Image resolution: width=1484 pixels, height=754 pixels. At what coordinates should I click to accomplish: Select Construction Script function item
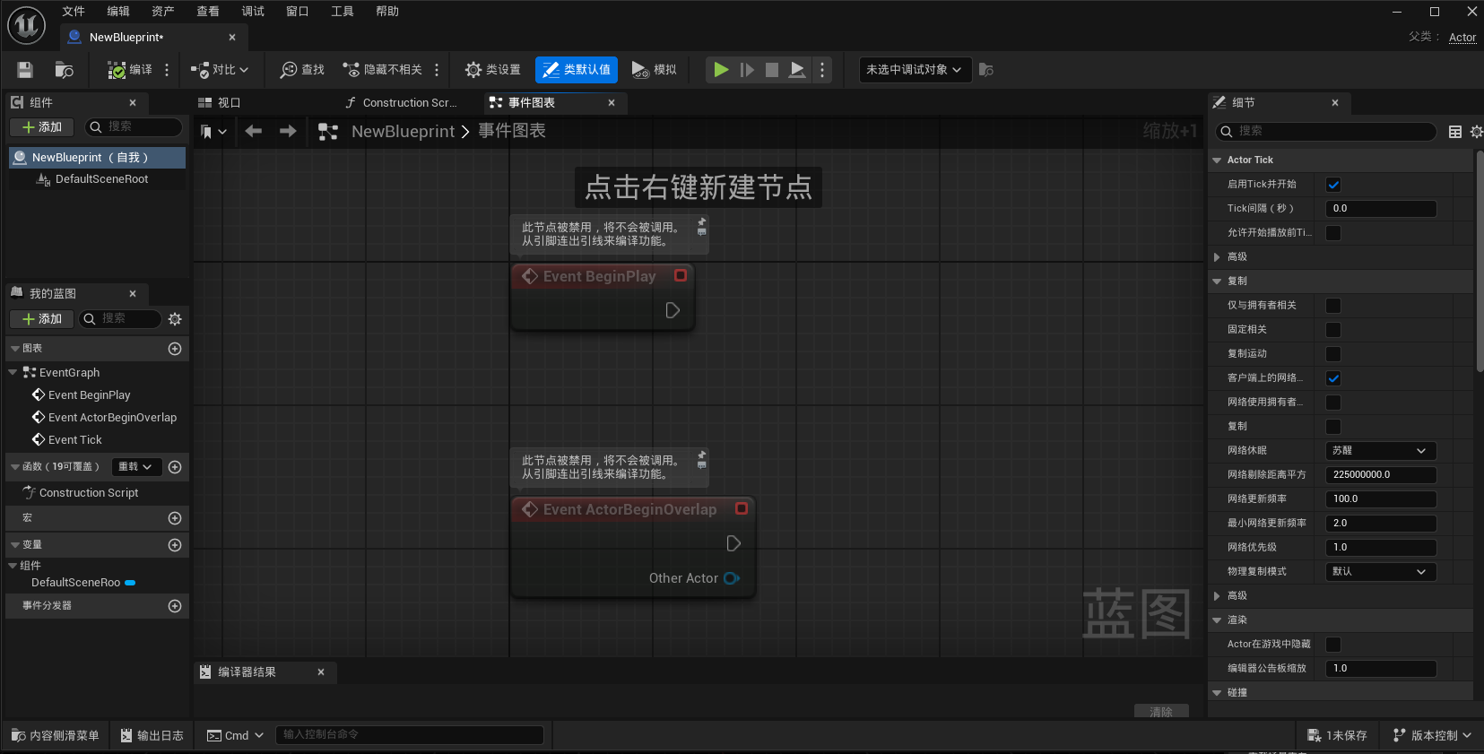click(x=89, y=493)
